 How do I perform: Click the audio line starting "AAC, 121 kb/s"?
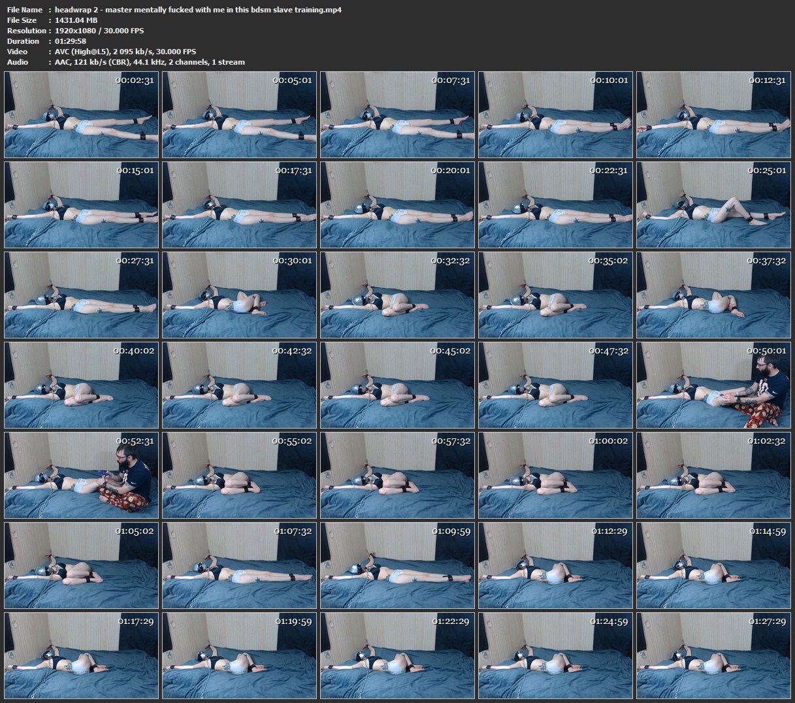coord(150,62)
